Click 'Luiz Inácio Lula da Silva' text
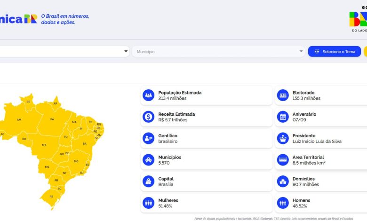The image size is (367, 221). click(x=317, y=141)
